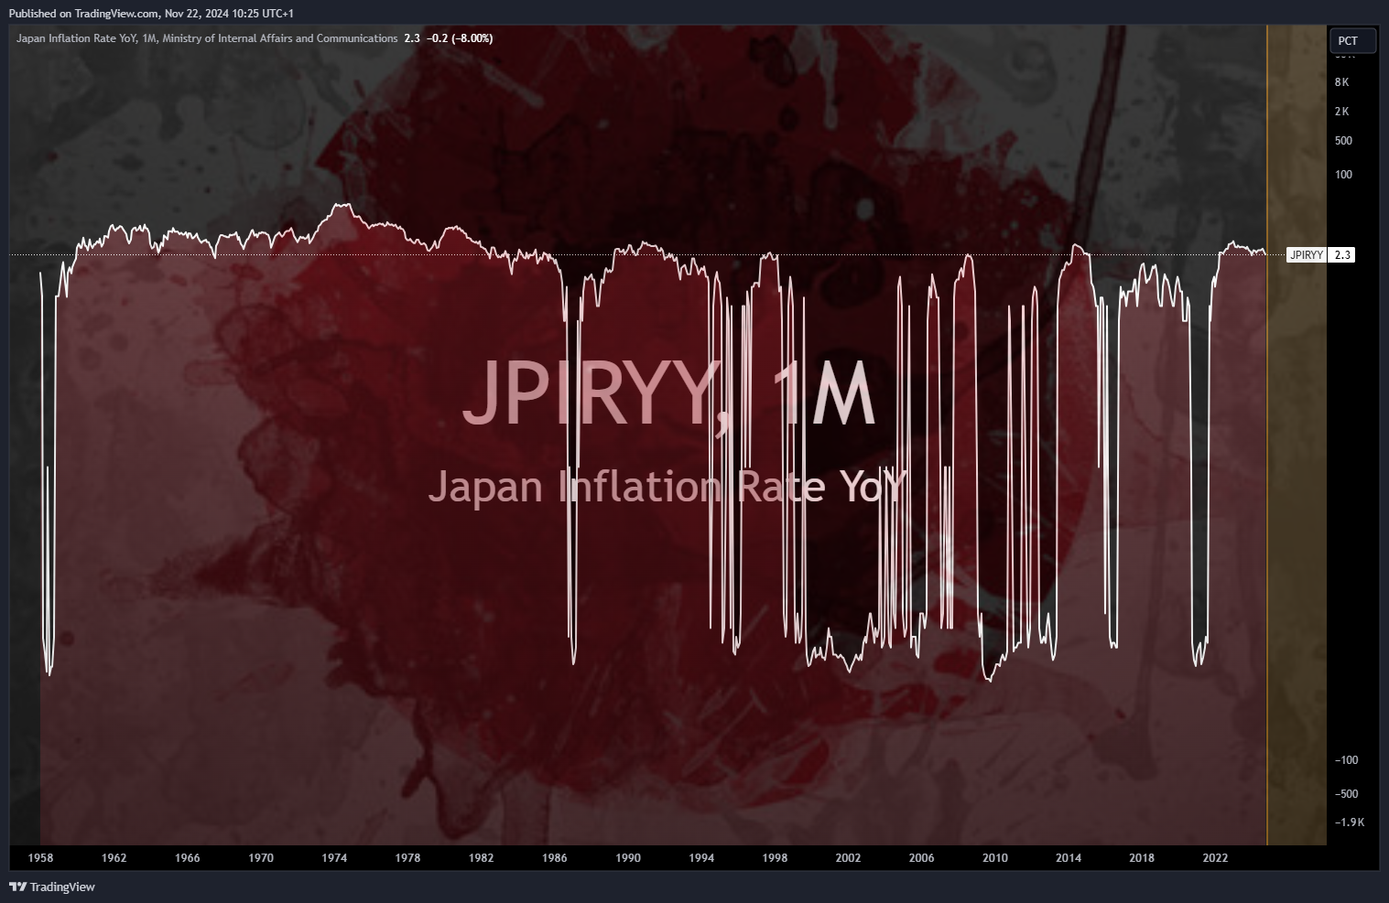Viewport: 1389px width, 903px height.
Task: Click the 1990 label on the time axis
Action: coord(628,858)
